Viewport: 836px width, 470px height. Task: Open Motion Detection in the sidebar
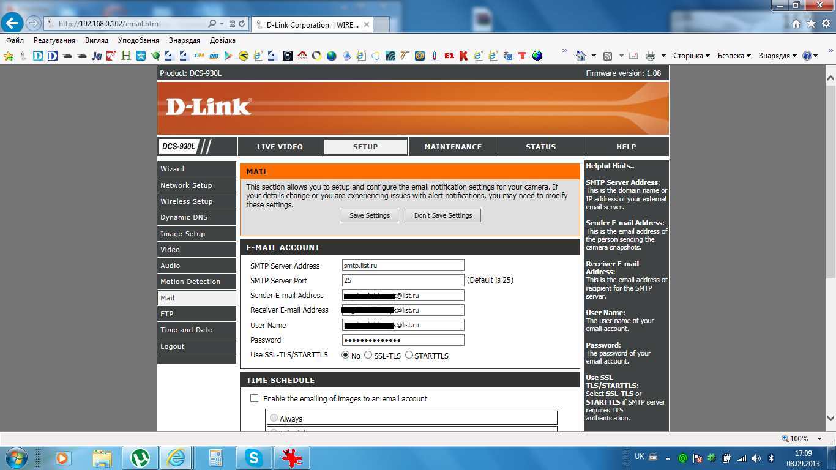click(196, 282)
